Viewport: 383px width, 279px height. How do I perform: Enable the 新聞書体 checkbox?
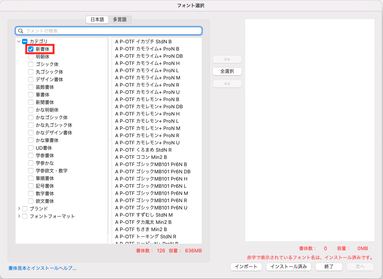click(31, 102)
